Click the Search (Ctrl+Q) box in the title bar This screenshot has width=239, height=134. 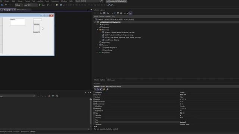coord(89,1)
